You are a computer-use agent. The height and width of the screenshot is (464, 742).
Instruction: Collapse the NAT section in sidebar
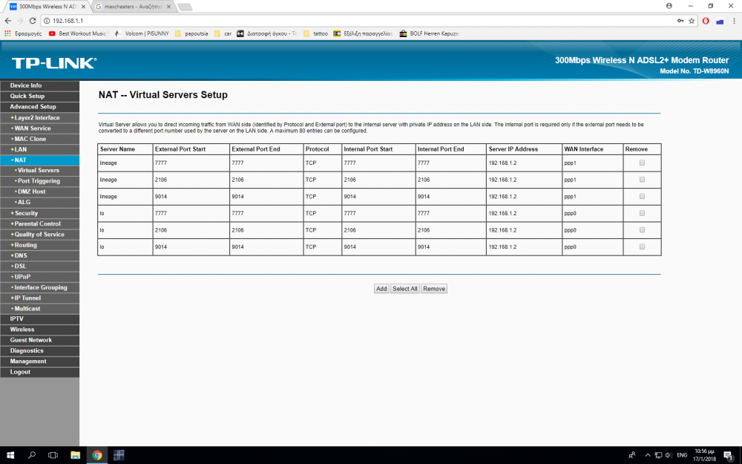[x=20, y=160]
